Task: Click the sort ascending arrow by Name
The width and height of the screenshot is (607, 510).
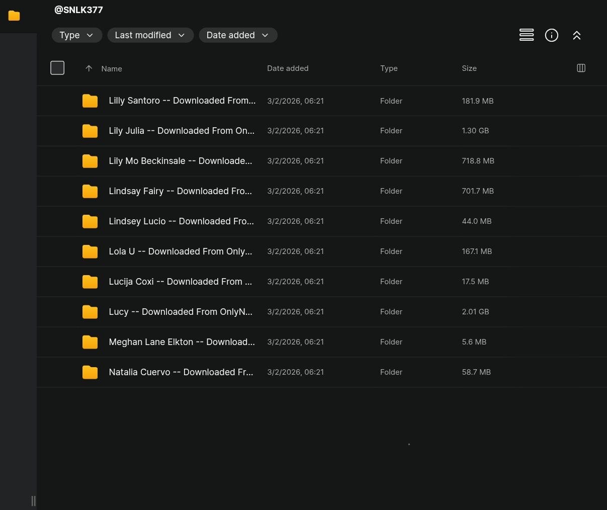Action: (x=89, y=68)
